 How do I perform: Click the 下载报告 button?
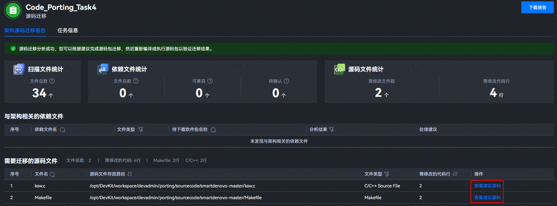click(x=537, y=7)
